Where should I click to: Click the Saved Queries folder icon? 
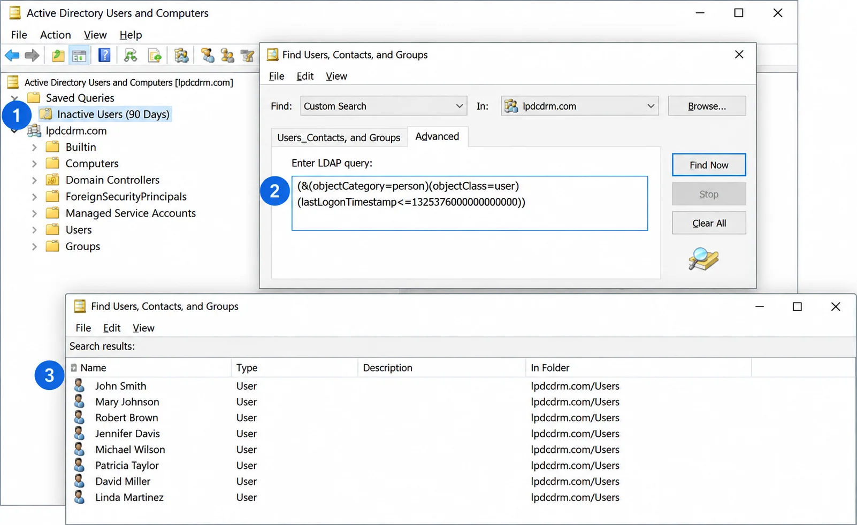click(x=34, y=97)
